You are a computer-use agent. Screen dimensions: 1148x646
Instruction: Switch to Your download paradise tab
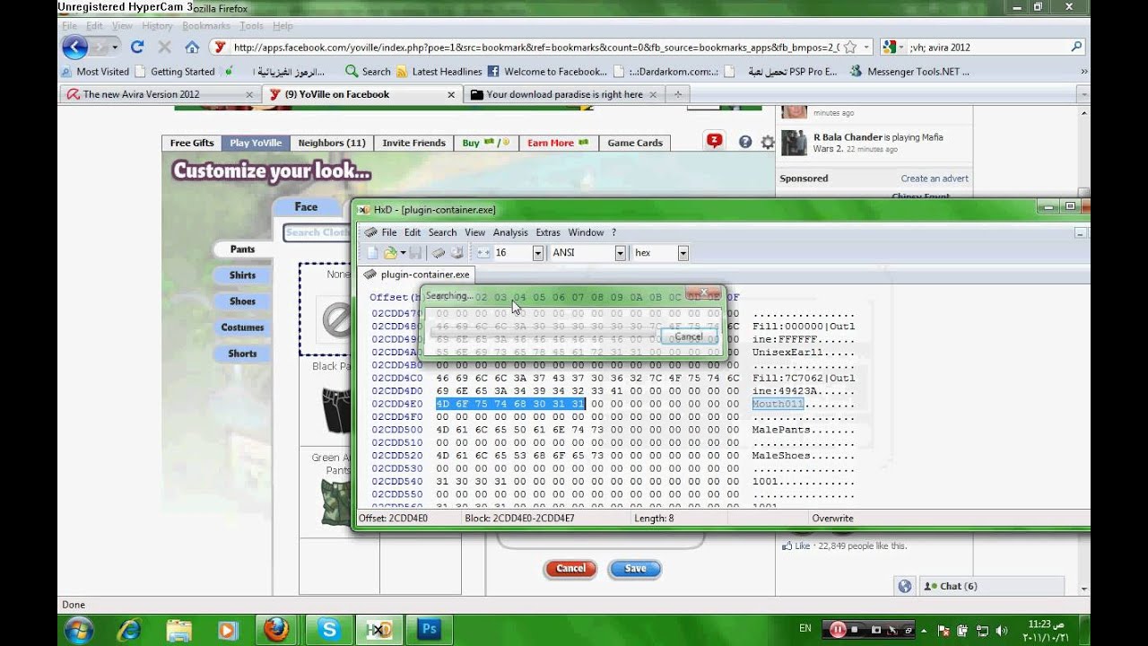tap(565, 94)
